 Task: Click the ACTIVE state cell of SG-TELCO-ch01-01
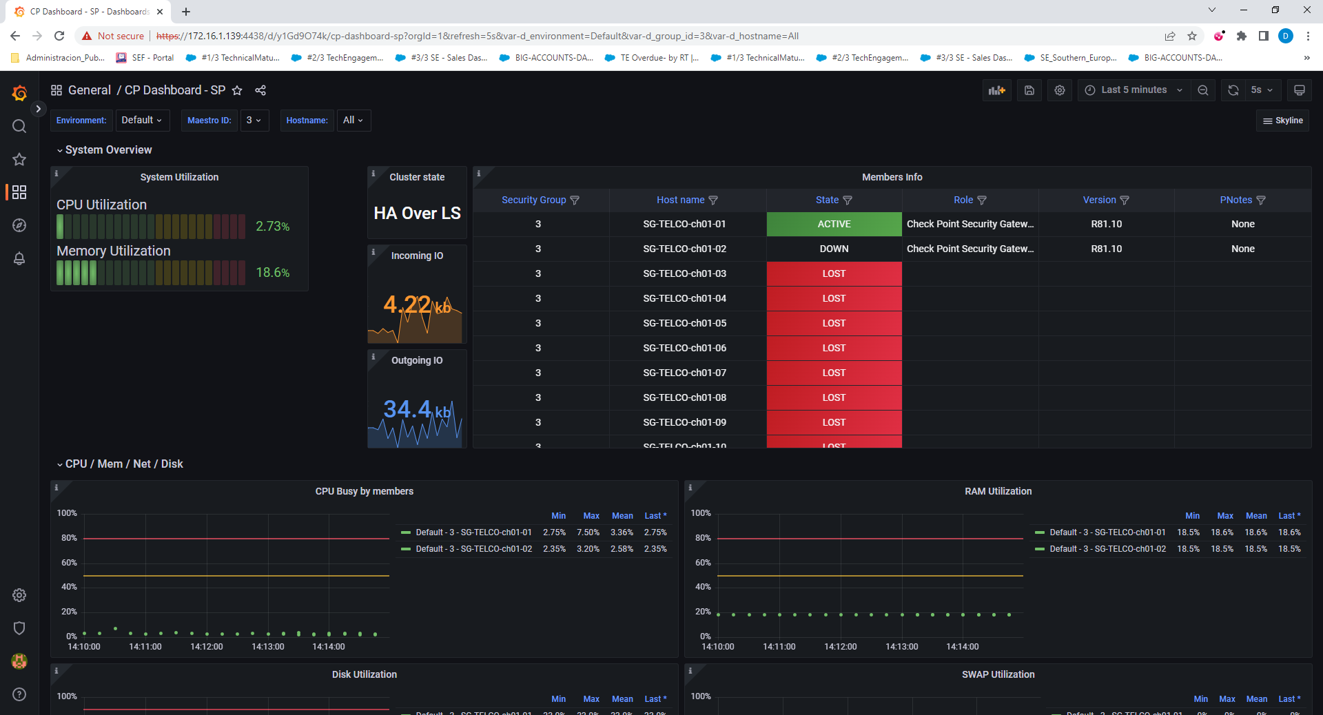834,224
